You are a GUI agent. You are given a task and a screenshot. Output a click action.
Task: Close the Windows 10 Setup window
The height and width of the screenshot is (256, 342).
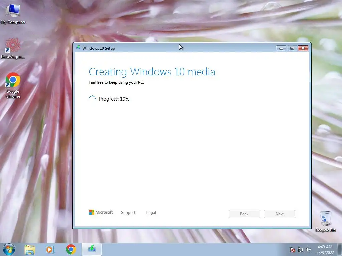click(x=303, y=48)
